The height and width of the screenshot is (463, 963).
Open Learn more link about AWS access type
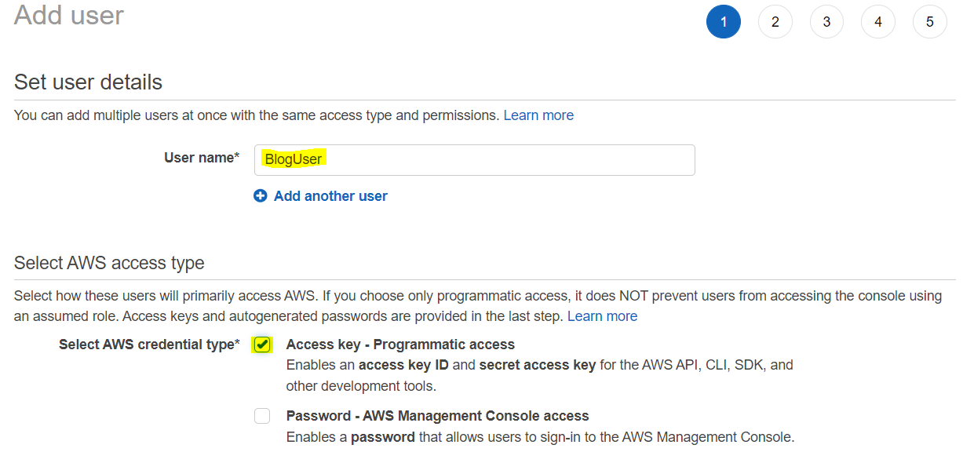click(x=602, y=316)
